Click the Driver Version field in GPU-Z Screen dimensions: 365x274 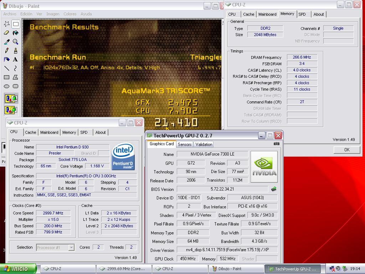(227, 250)
